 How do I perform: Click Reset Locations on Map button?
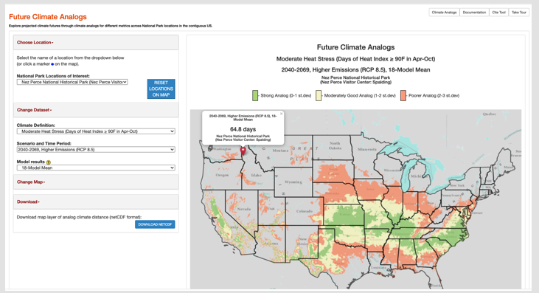(161, 89)
